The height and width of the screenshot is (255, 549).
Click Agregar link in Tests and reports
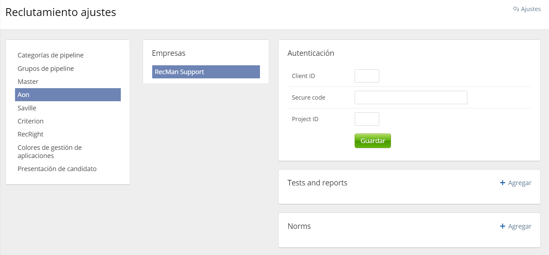pos(520,183)
